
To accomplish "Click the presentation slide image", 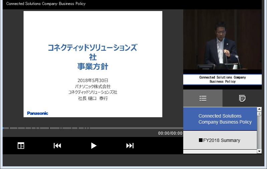I will tap(93, 64).
